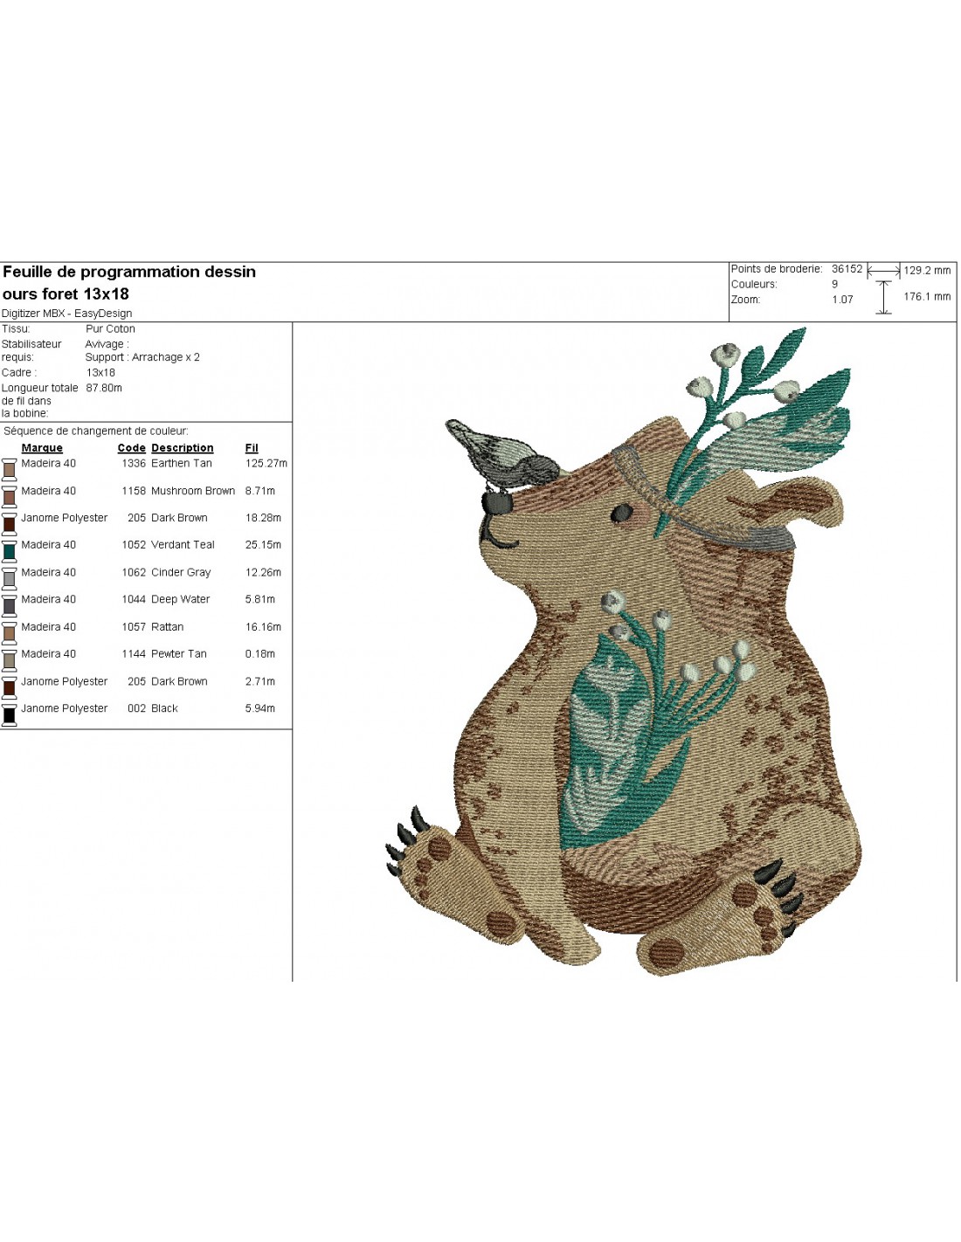Click thread length '12.26m'
The image size is (961, 1242).
click(263, 573)
